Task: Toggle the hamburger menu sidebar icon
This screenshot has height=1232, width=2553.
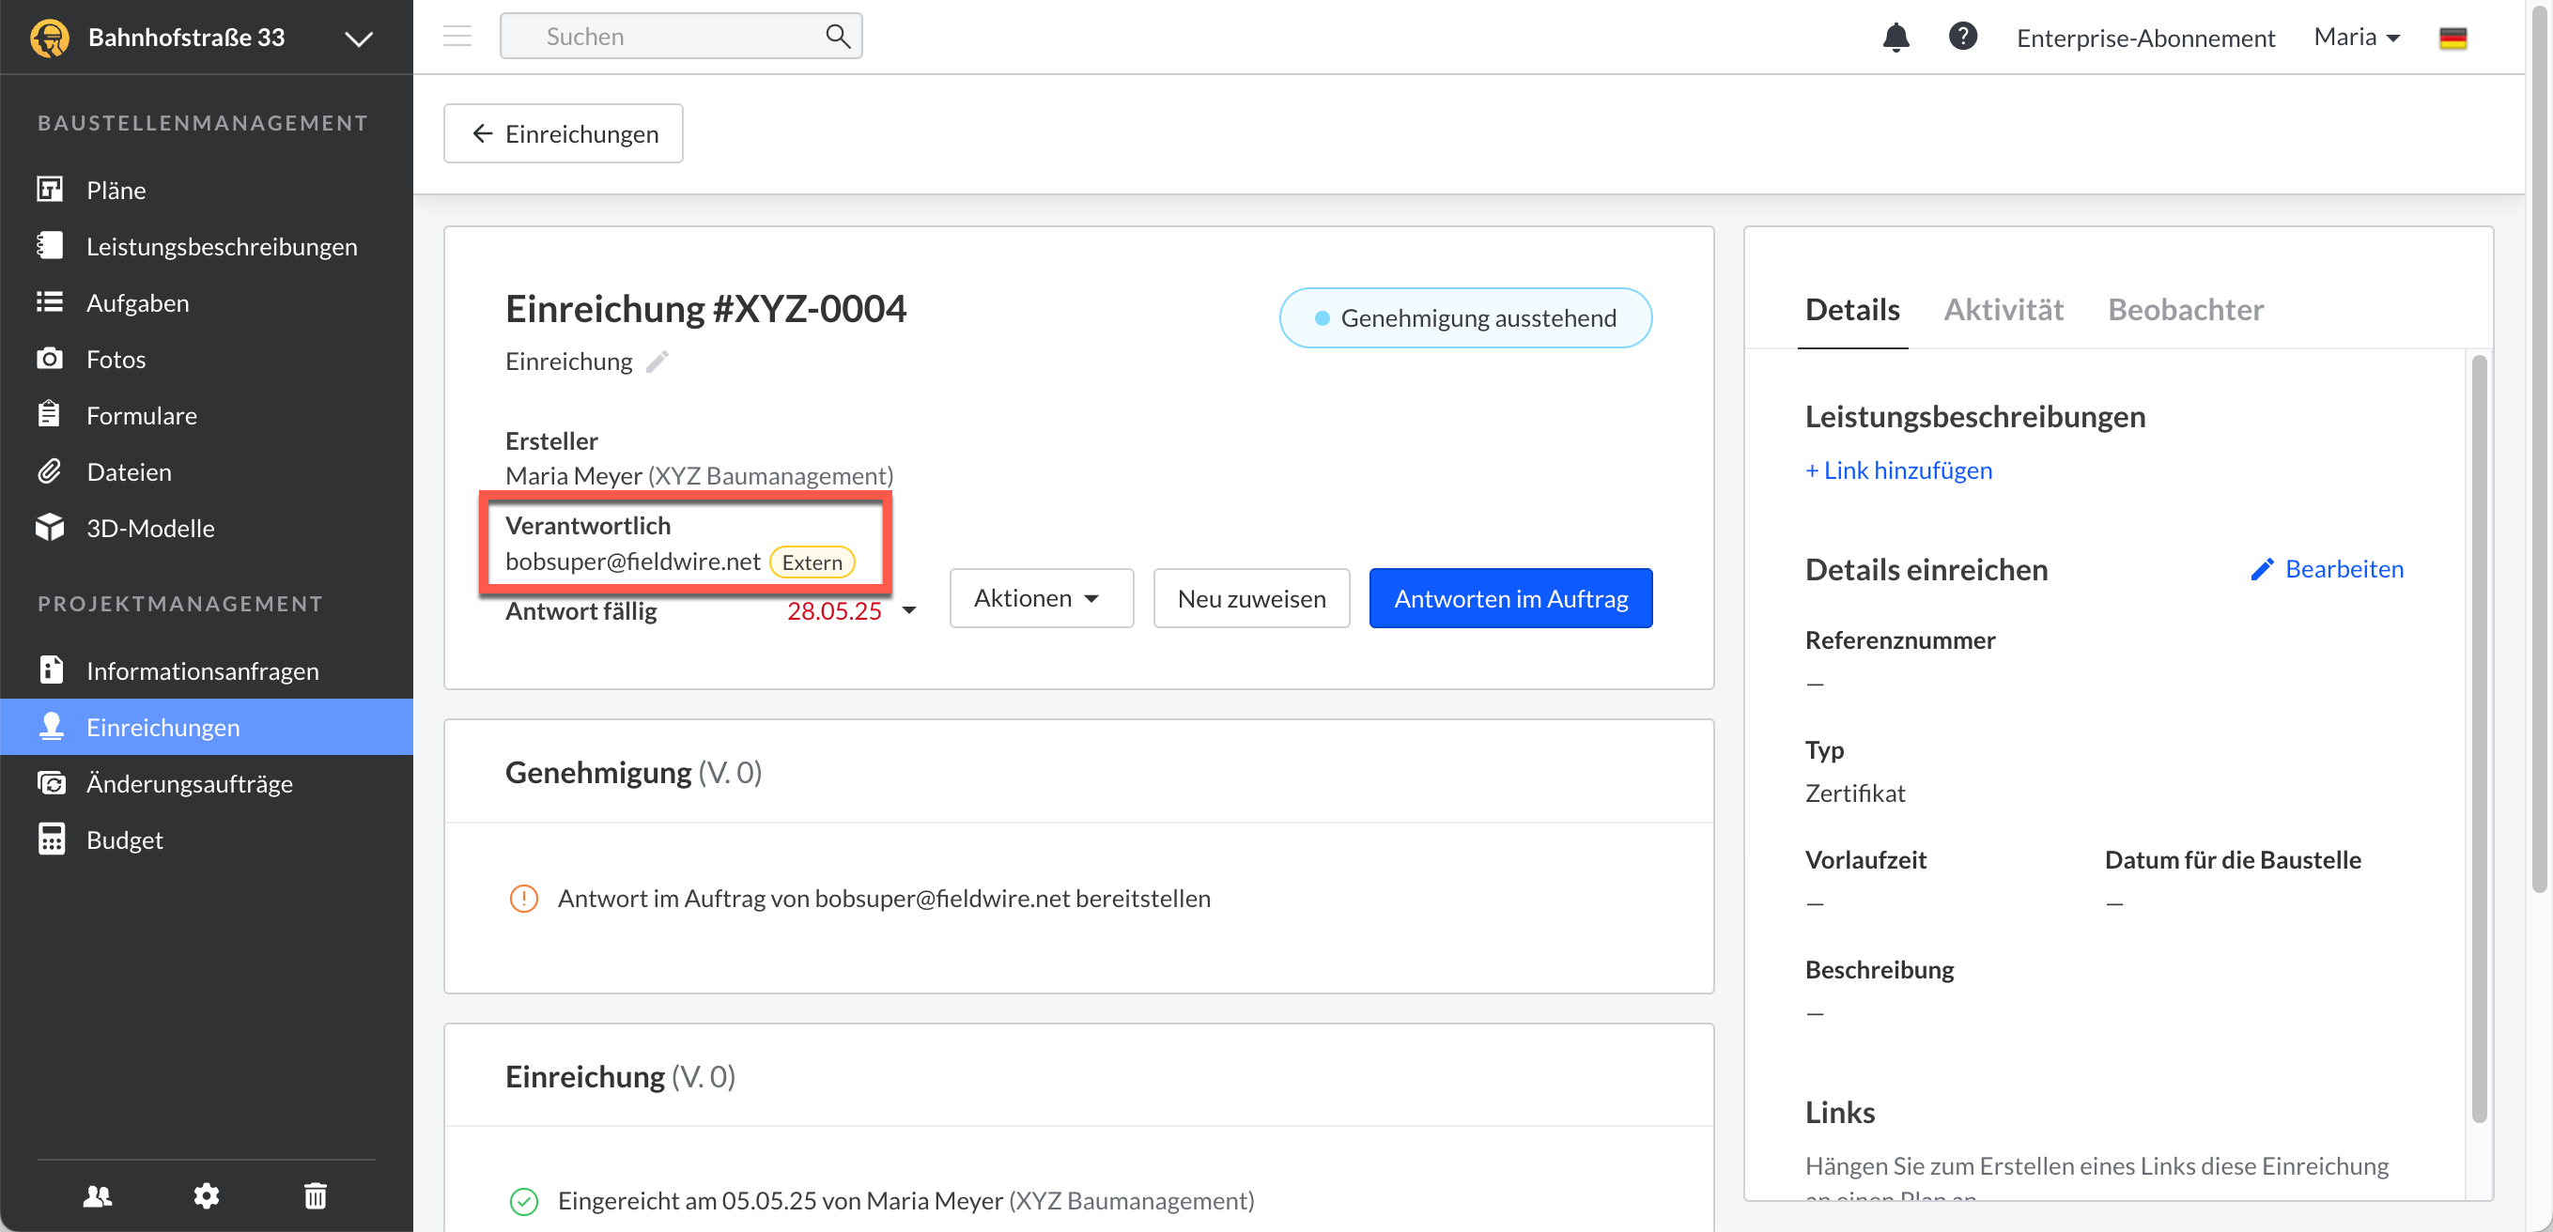Action: (x=456, y=37)
